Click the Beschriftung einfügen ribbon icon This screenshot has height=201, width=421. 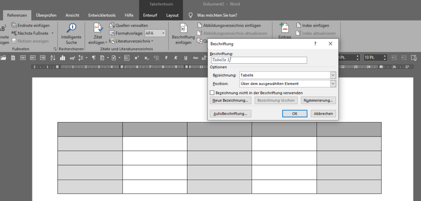click(183, 28)
